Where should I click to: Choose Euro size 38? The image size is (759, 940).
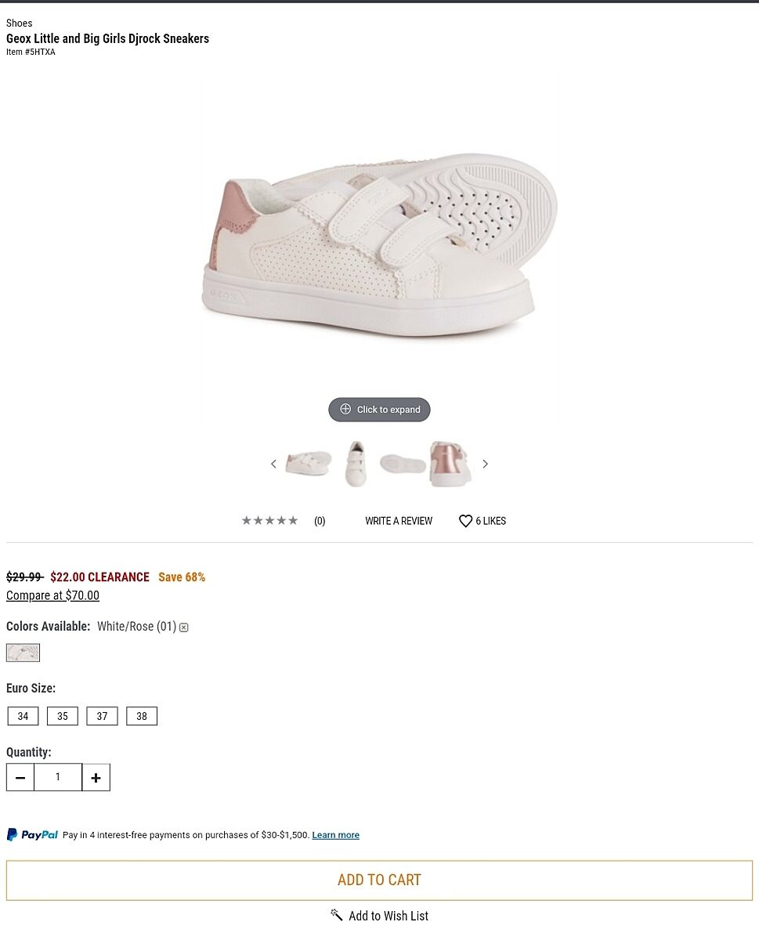tap(142, 716)
